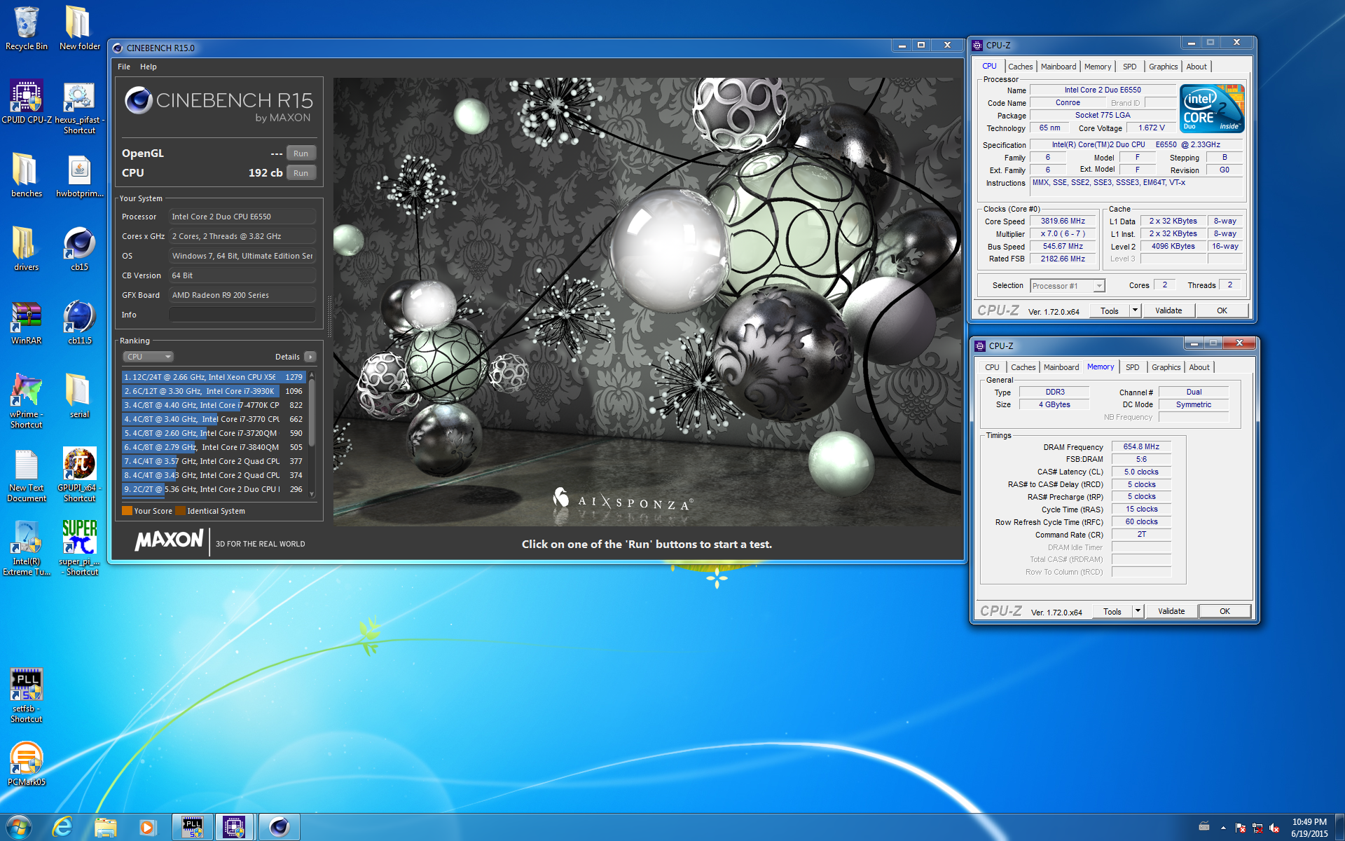Open New Text Document icon
The height and width of the screenshot is (841, 1345).
click(27, 475)
